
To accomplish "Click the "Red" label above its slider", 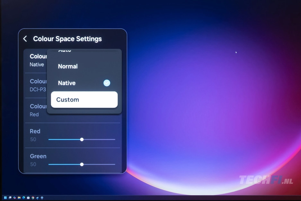I will [x=35, y=131].
